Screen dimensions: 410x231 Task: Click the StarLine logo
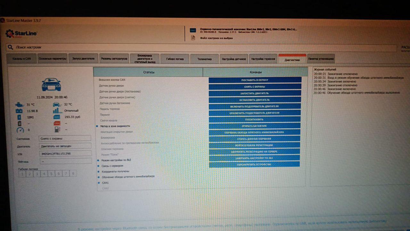pyautogui.click(x=21, y=34)
